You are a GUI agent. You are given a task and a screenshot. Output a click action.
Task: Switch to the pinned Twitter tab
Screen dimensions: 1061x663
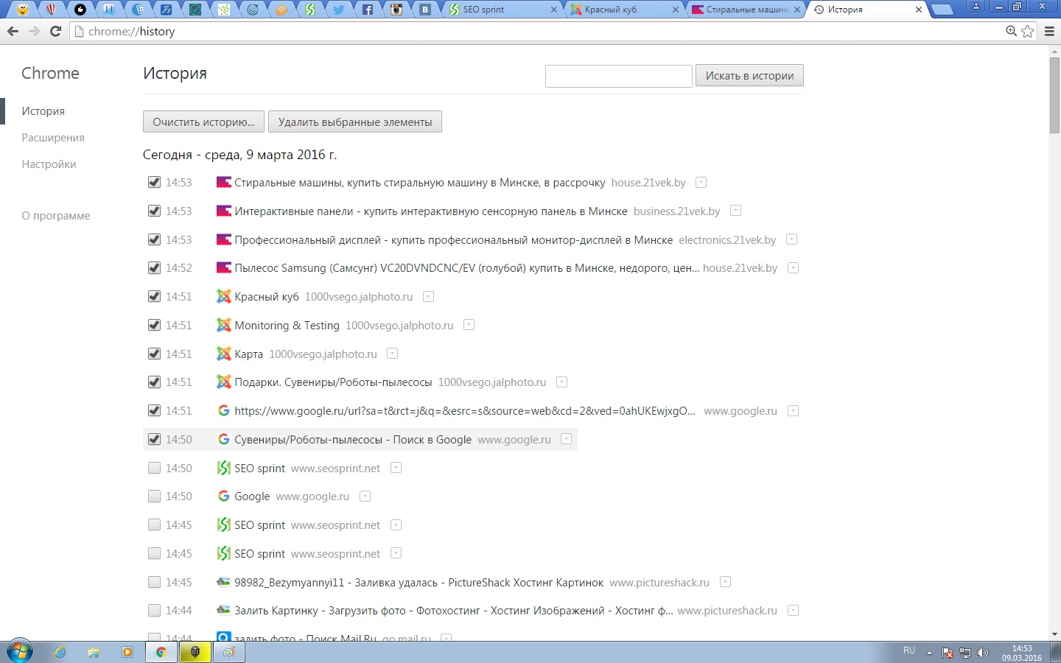pyautogui.click(x=339, y=10)
